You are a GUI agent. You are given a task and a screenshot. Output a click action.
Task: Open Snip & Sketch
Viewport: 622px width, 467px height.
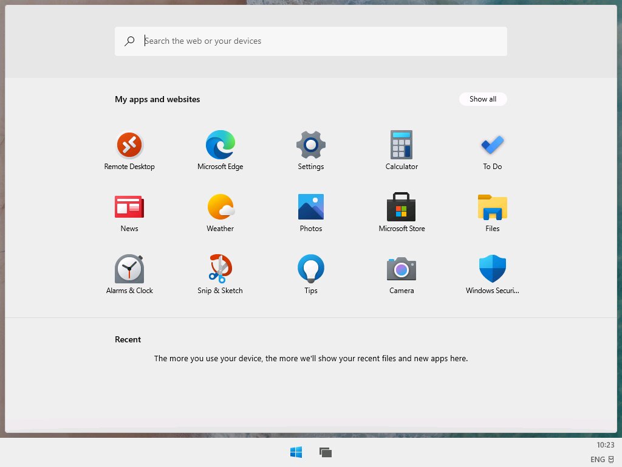pos(220,275)
